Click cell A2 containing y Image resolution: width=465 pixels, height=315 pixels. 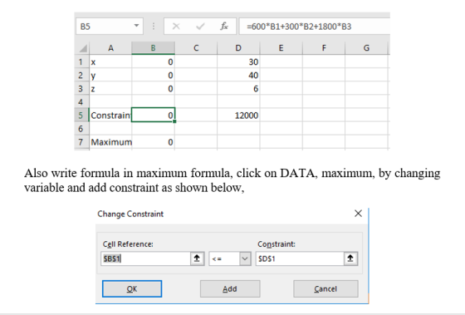tap(110, 75)
